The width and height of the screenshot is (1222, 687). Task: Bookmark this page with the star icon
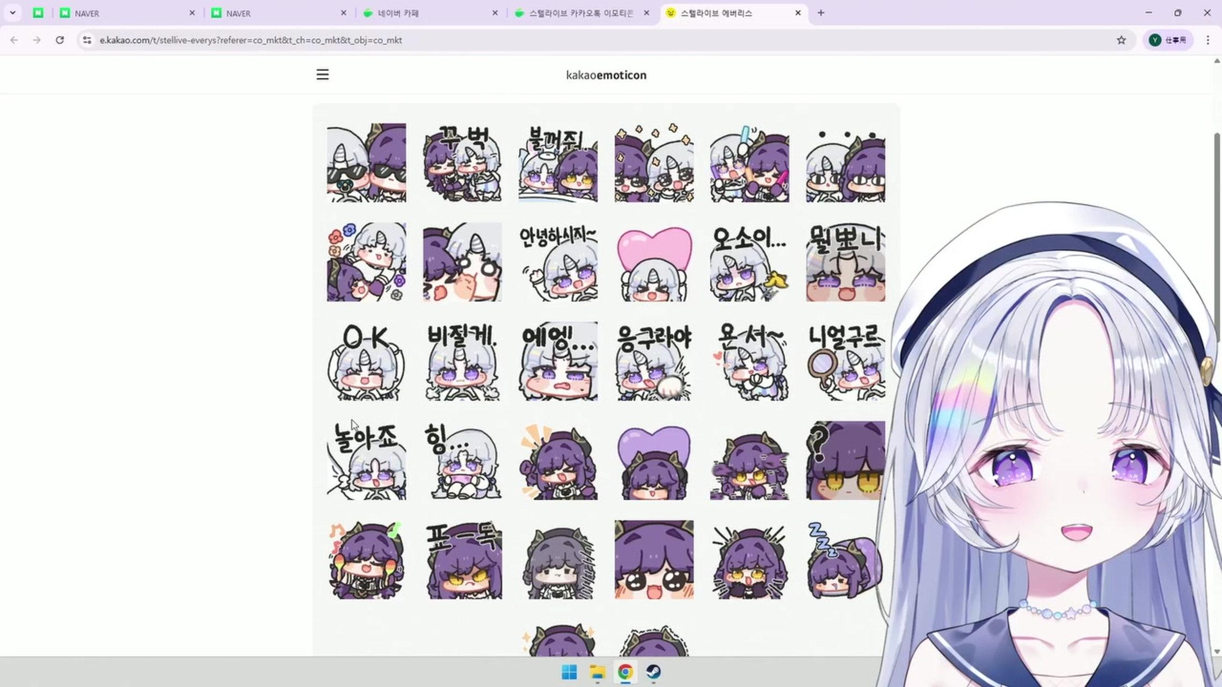(x=1121, y=40)
